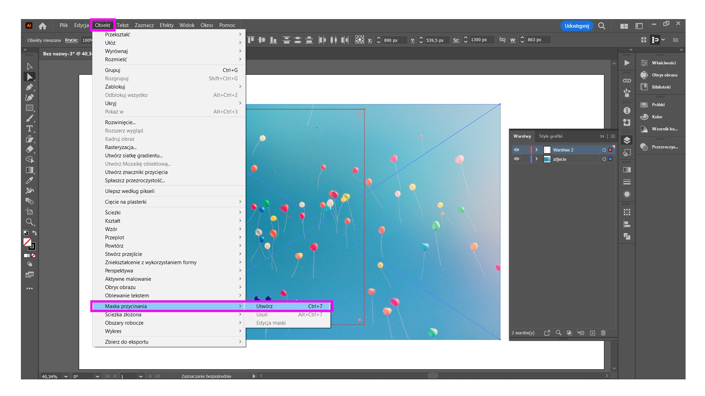Delete a layer using the trash button
The height and width of the screenshot is (396, 705).
[603, 333]
